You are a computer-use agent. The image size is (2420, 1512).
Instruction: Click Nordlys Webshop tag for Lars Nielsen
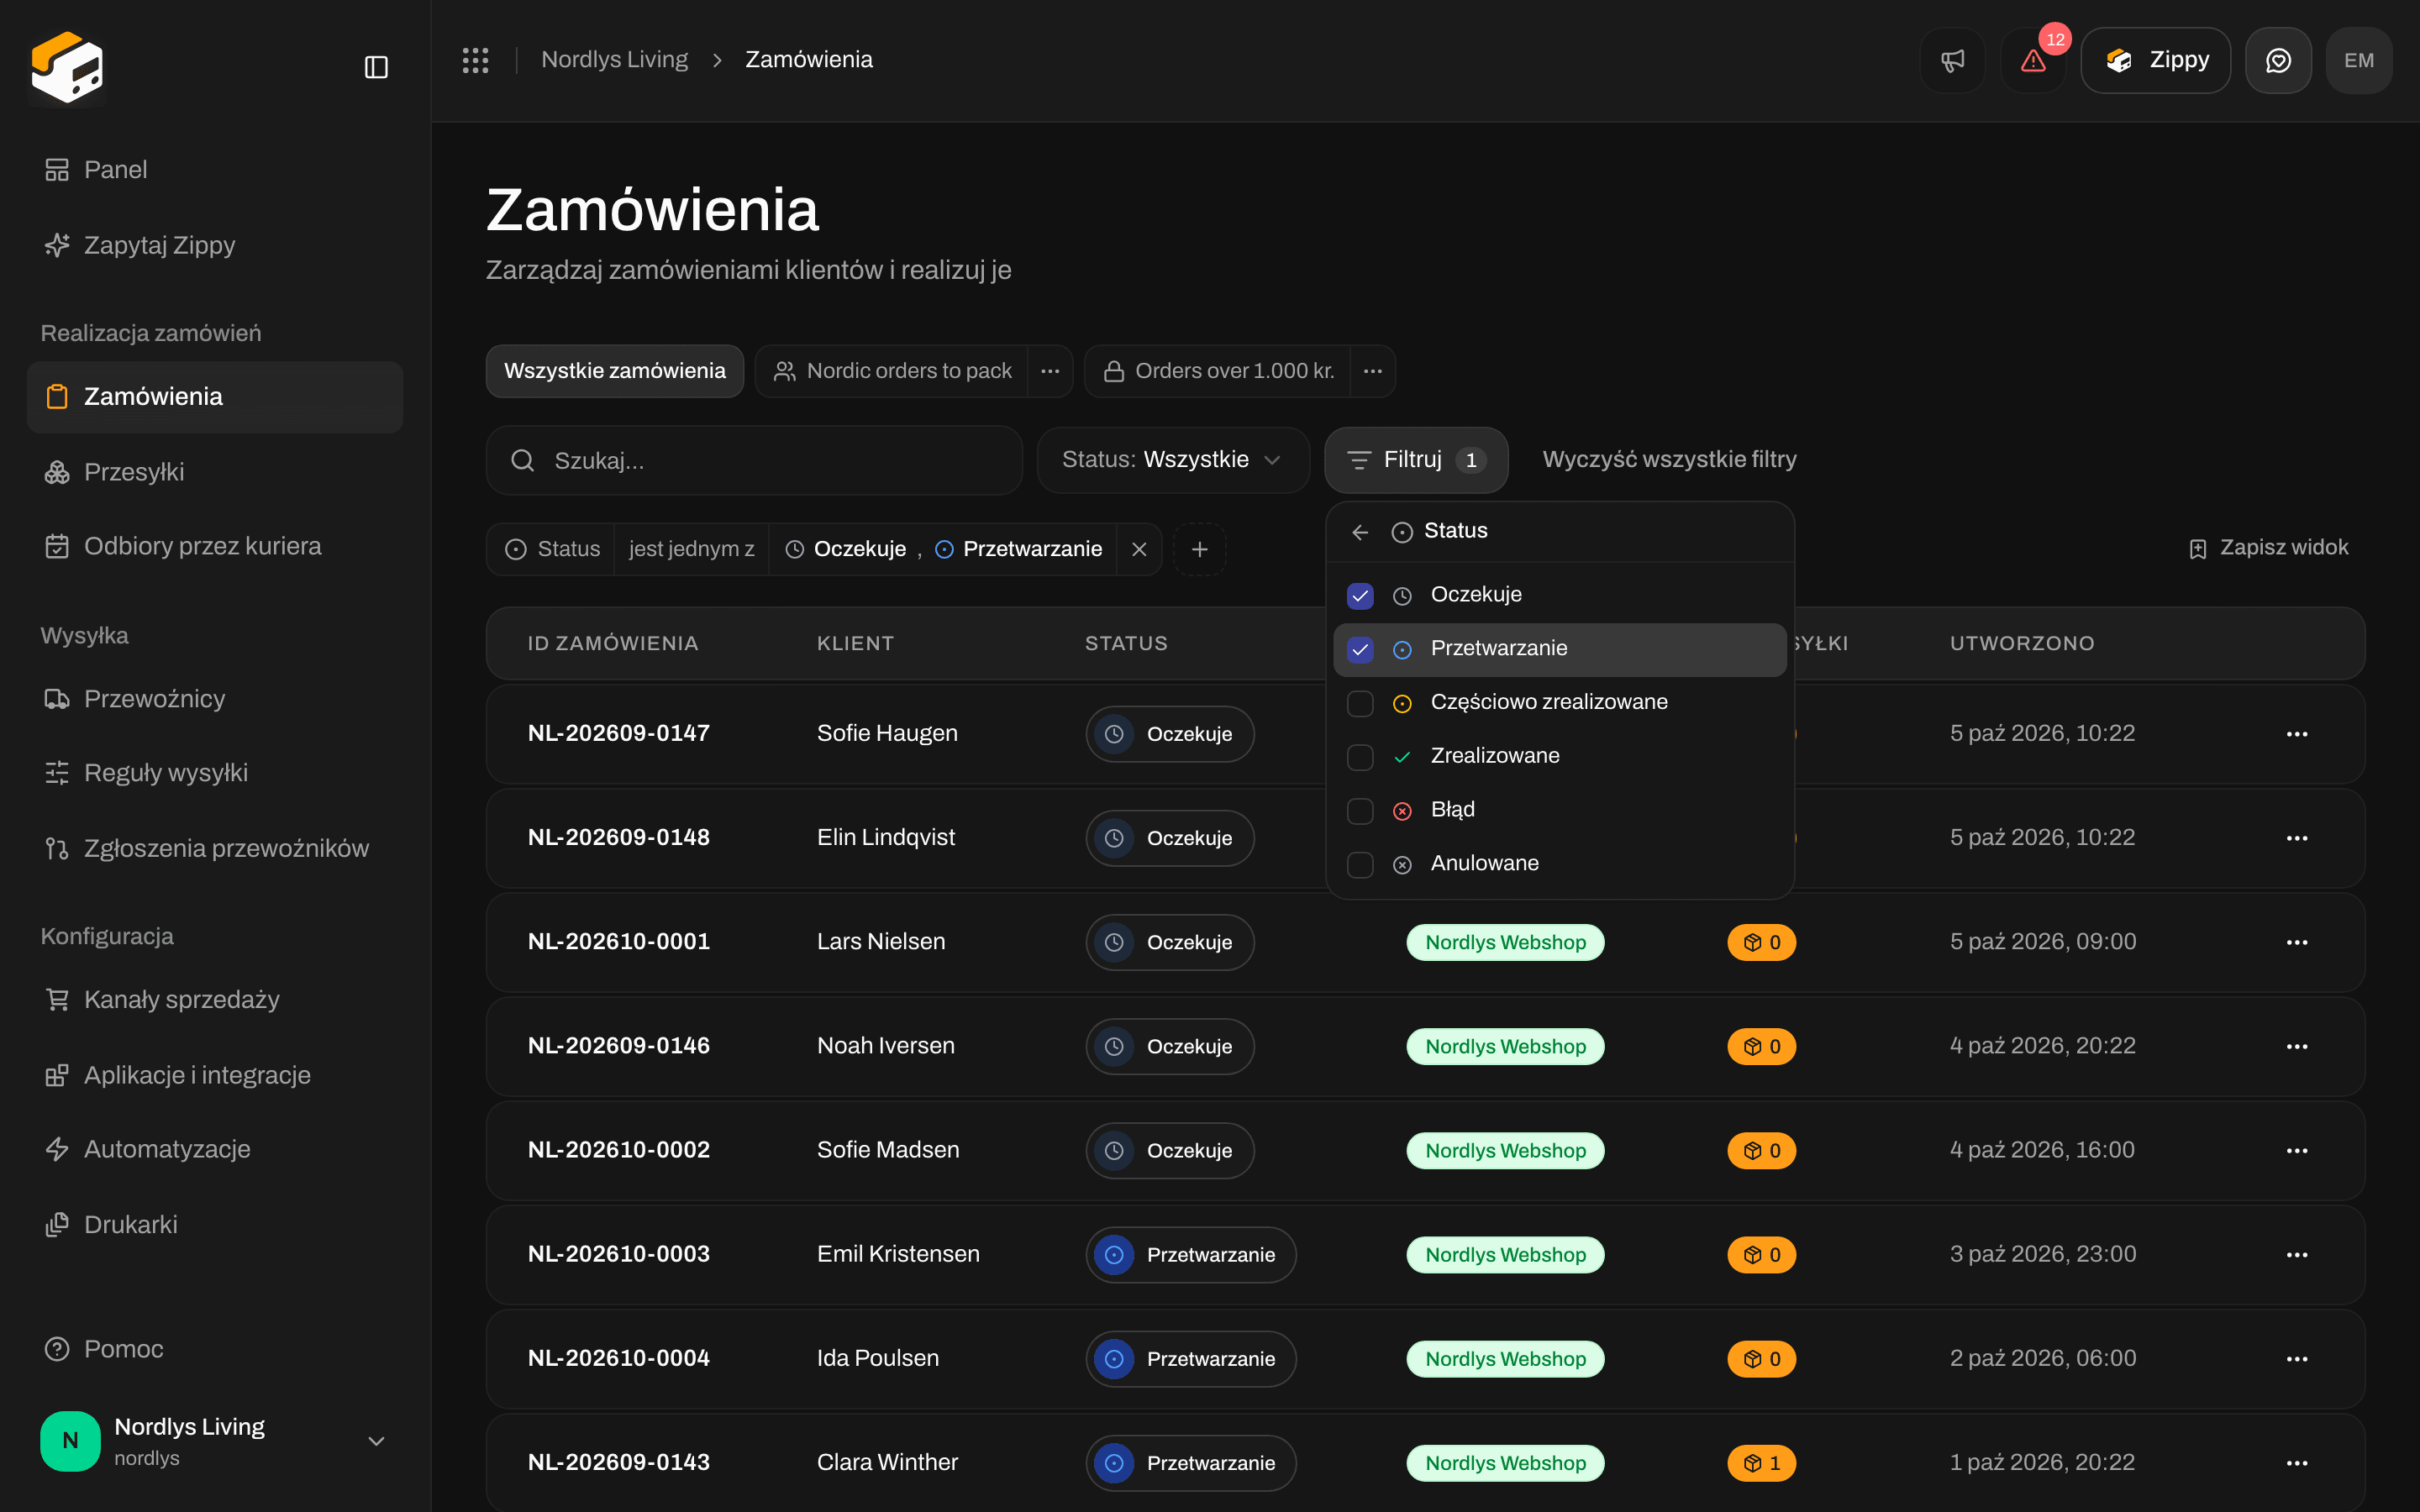pyautogui.click(x=1505, y=942)
